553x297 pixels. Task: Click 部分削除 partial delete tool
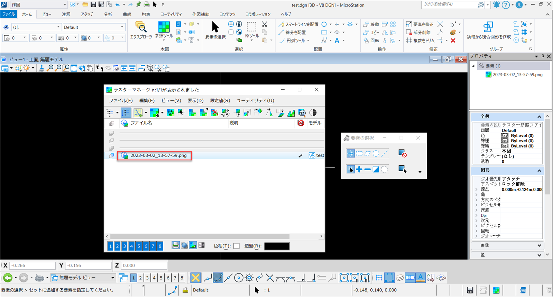pyautogui.click(x=418, y=33)
